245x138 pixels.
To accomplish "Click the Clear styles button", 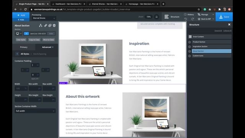I will pos(21,40).
